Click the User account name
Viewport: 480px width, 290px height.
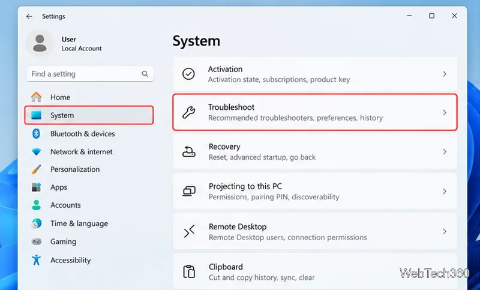[69, 39]
